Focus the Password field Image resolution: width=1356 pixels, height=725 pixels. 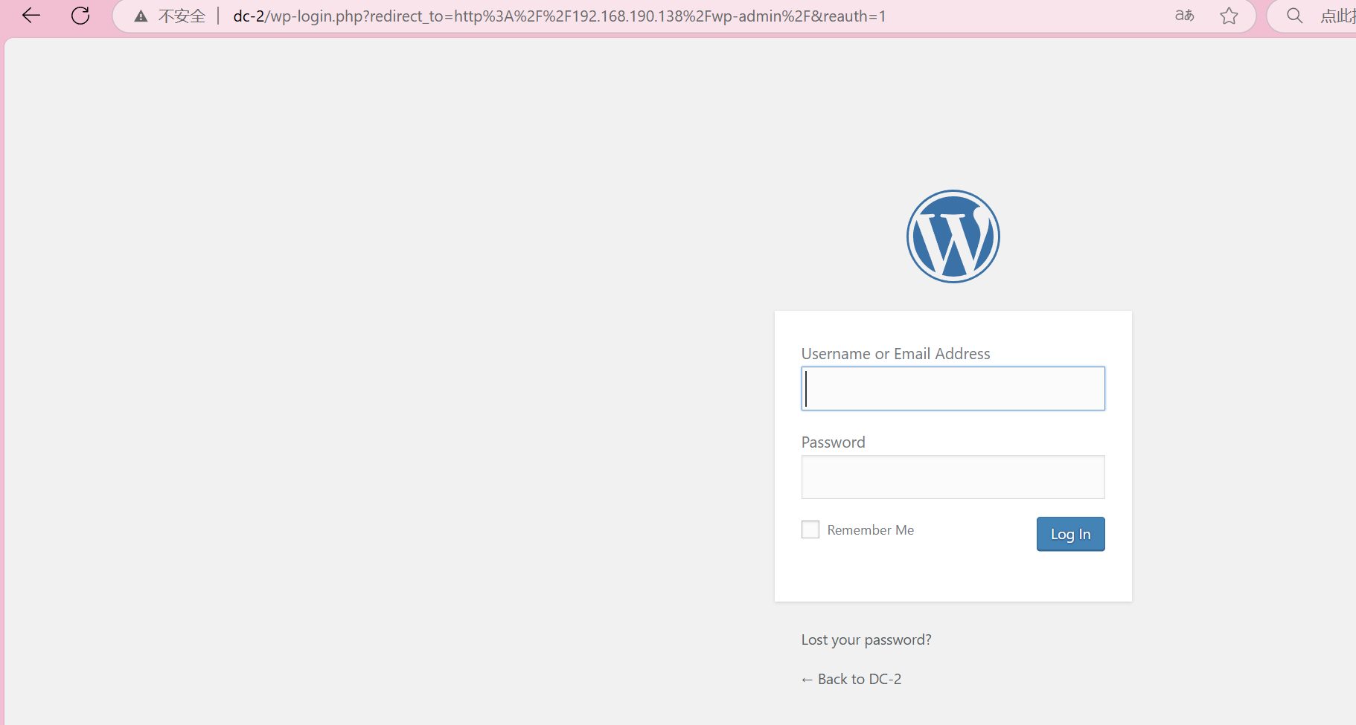pyautogui.click(x=953, y=477)
